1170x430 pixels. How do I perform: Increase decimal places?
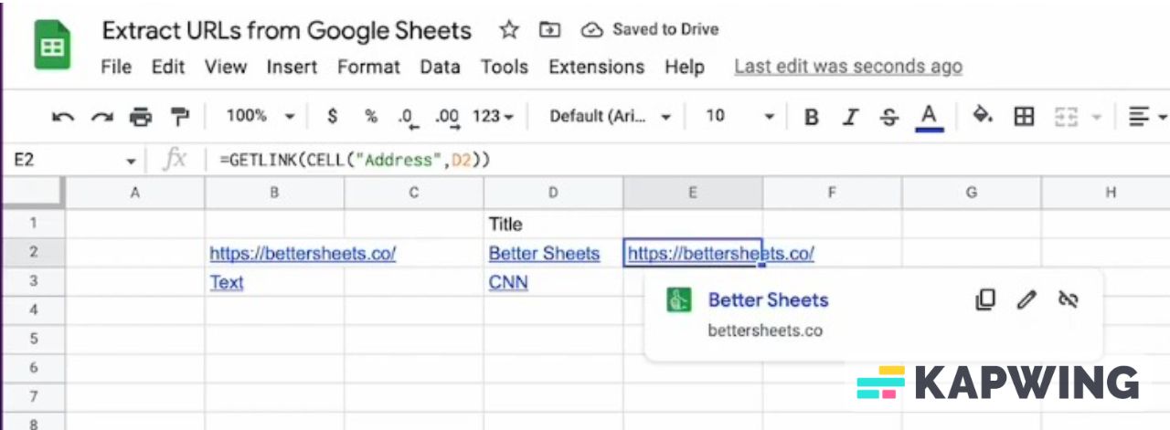click(x=447, y=117)
